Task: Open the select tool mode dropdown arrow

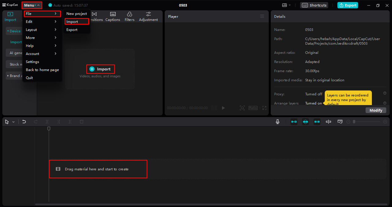Action: [x=13, y=122]
